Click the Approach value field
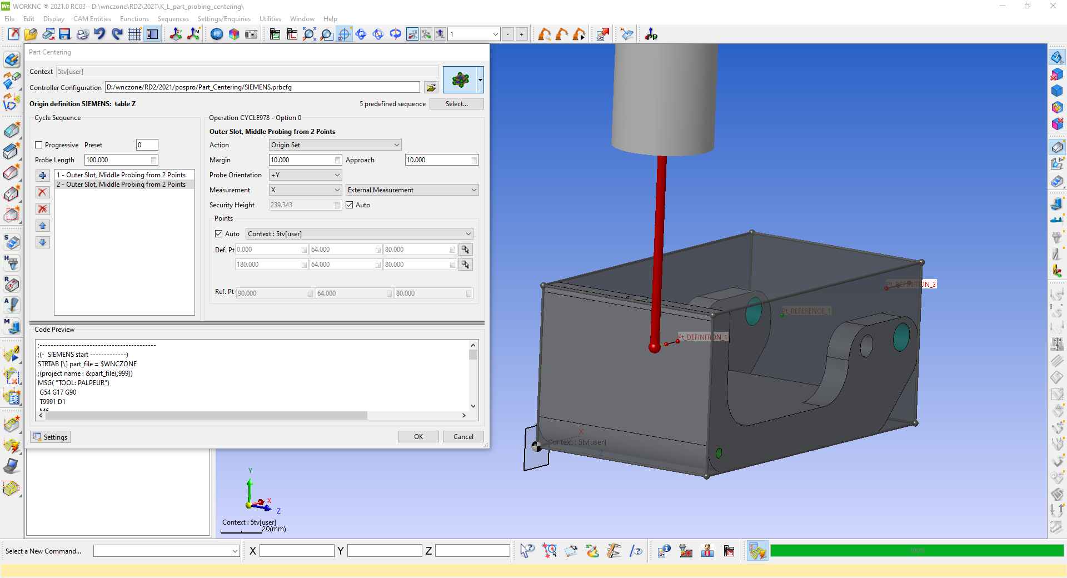 coord(442,160)
